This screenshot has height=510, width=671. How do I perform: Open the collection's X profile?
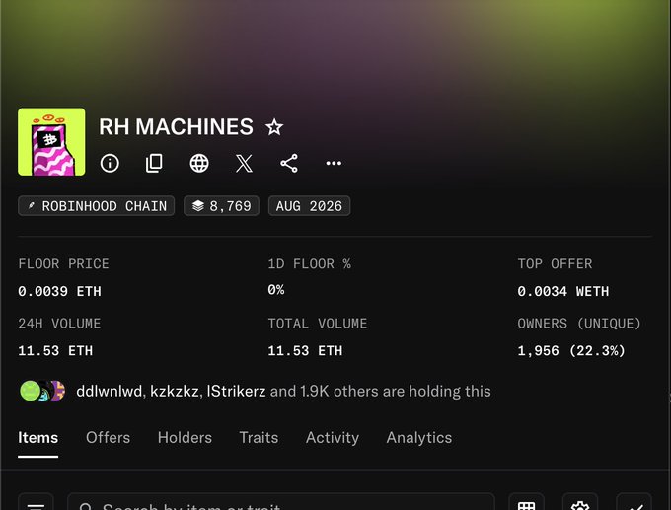coord(244,163)
